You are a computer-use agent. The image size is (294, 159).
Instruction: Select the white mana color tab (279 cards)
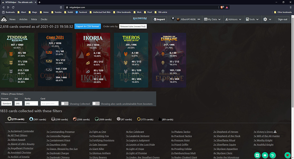click(x=16, y=119)
